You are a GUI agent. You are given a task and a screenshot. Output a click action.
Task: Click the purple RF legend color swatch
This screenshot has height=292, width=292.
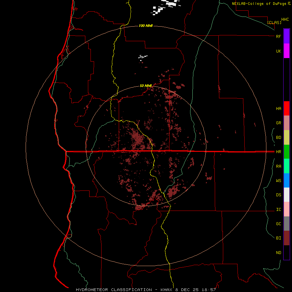286,36
